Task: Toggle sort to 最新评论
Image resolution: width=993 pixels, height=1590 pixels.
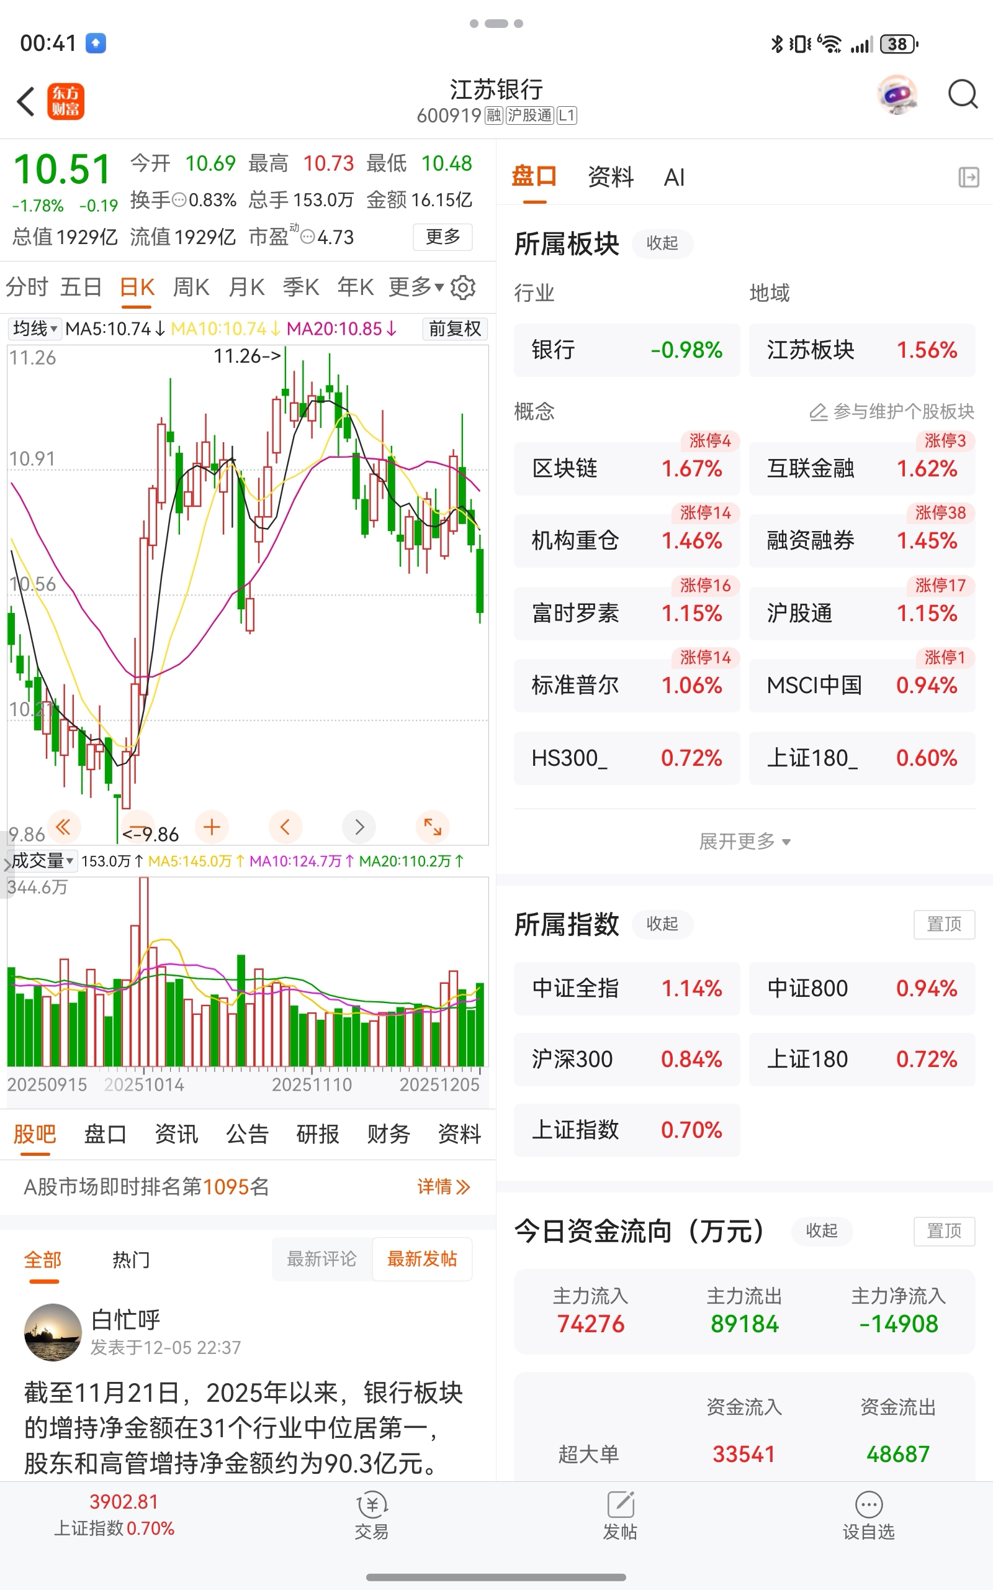Action: 322,1259
